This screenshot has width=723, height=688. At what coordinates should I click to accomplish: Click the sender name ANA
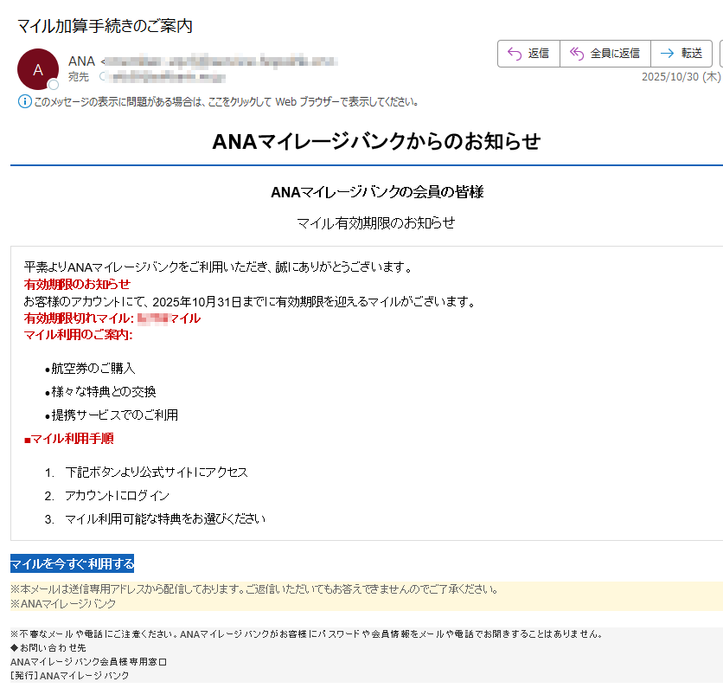81,61
